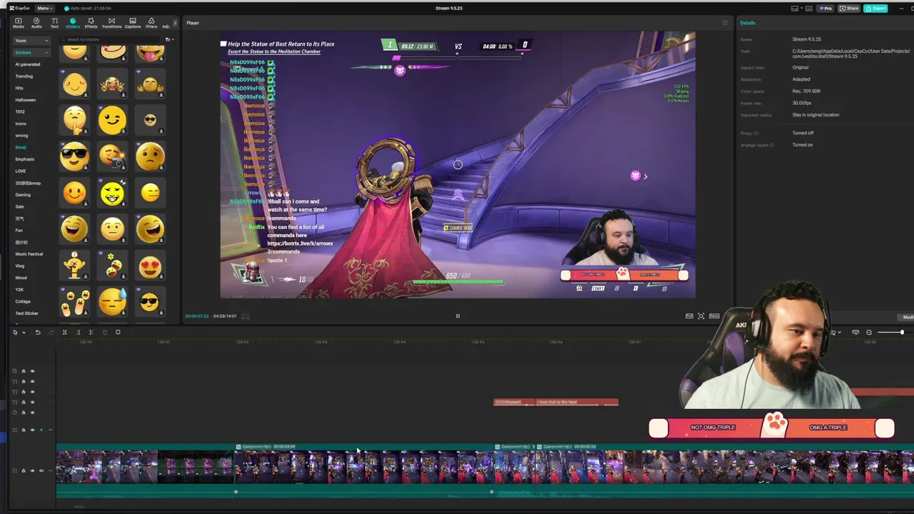Open more options for the overlay video track
The image size is (914, 514).
(x=50, y=430)
